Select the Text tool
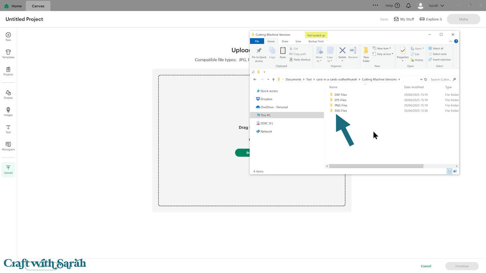Viewport: 486px width, 273px height. [8, 129]
